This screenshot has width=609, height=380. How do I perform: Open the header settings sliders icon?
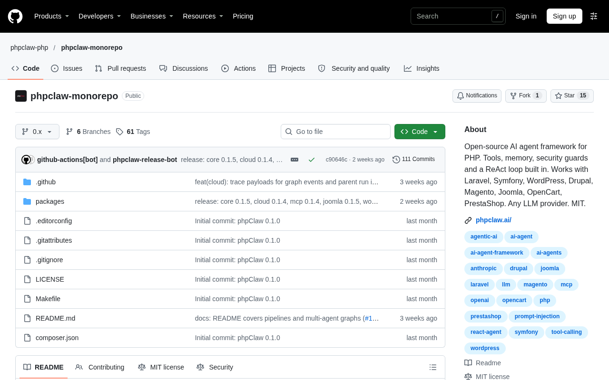594,16
